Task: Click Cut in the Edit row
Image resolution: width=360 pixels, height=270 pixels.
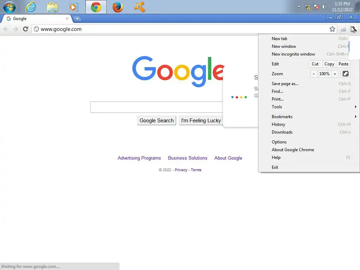Action: 315,64
